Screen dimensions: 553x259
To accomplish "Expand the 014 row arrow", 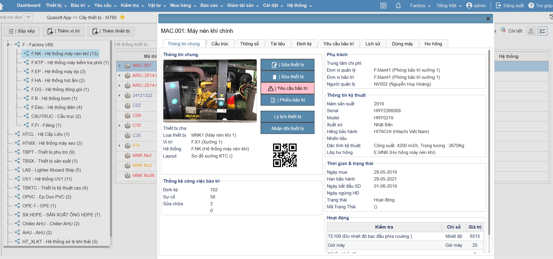I will point(120,145).
